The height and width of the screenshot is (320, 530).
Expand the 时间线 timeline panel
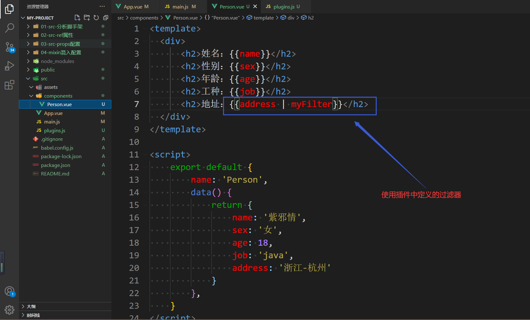pos(65,315)
